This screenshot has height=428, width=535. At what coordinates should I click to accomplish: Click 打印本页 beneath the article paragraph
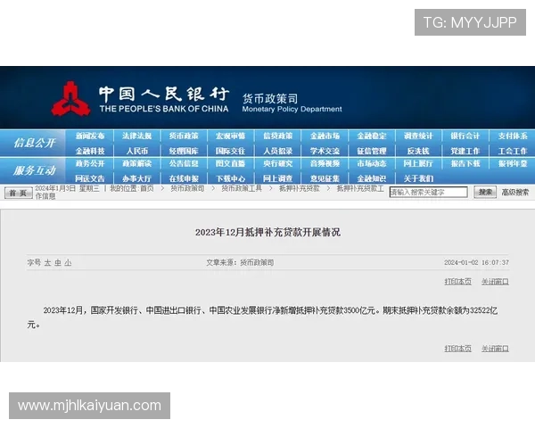pos(457,349)
